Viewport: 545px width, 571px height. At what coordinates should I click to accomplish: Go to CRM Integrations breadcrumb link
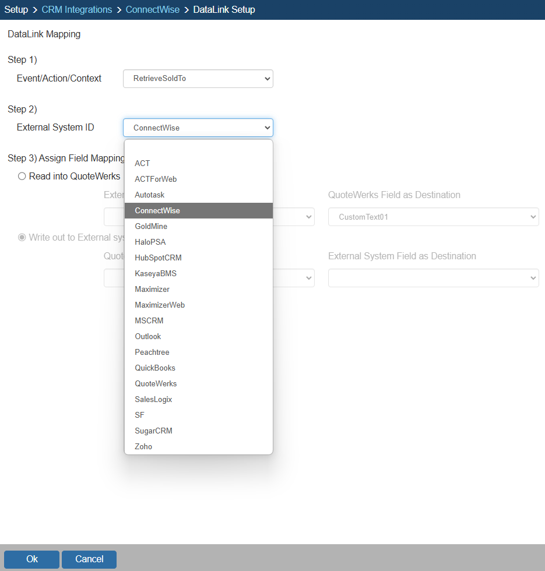[x=77, y=10]
